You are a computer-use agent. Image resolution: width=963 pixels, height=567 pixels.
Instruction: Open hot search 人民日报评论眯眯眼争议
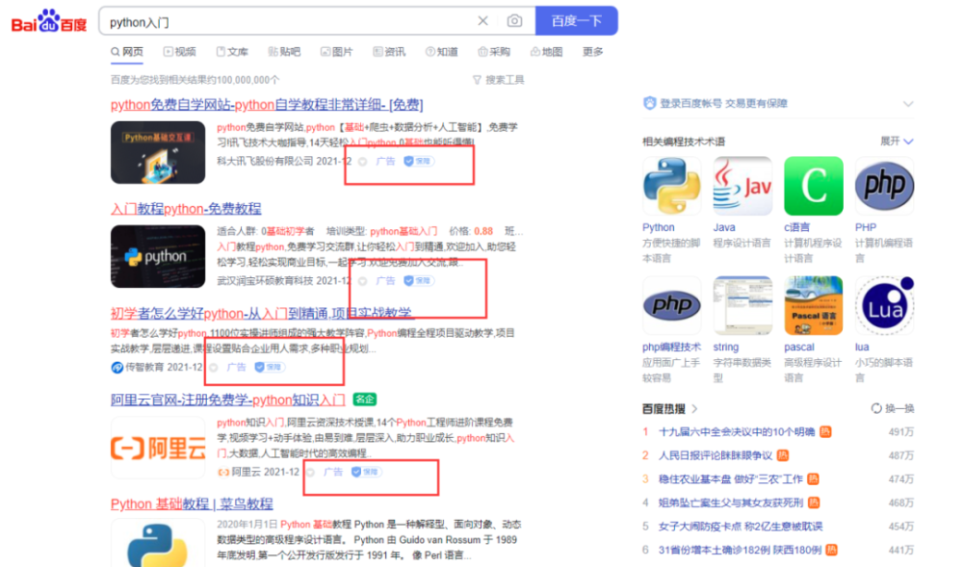(716, 455)
